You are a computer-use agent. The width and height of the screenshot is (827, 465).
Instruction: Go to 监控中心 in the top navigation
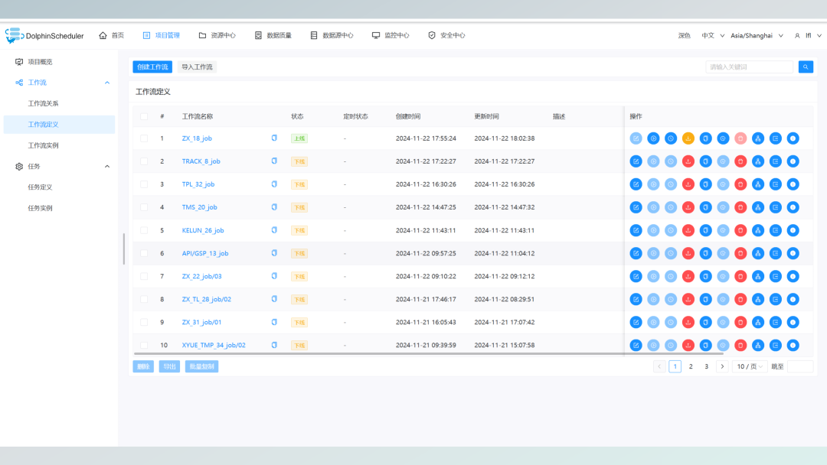[391, 35]
